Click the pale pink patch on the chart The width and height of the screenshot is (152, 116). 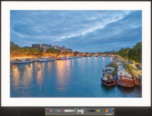pos(51,111)
